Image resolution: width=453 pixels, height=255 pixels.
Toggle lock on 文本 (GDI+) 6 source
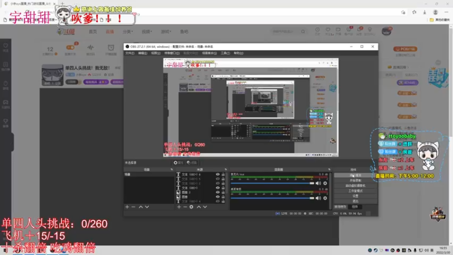[x=223, y=175]
